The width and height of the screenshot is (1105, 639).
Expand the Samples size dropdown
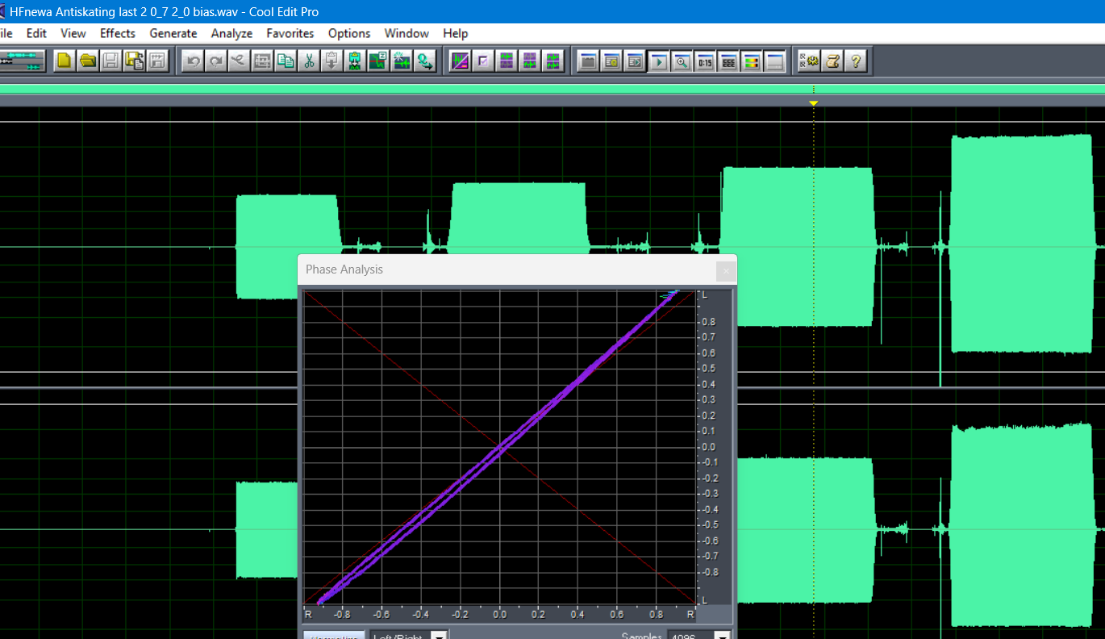723,637
